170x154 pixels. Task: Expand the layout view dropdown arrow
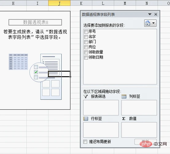153,23
